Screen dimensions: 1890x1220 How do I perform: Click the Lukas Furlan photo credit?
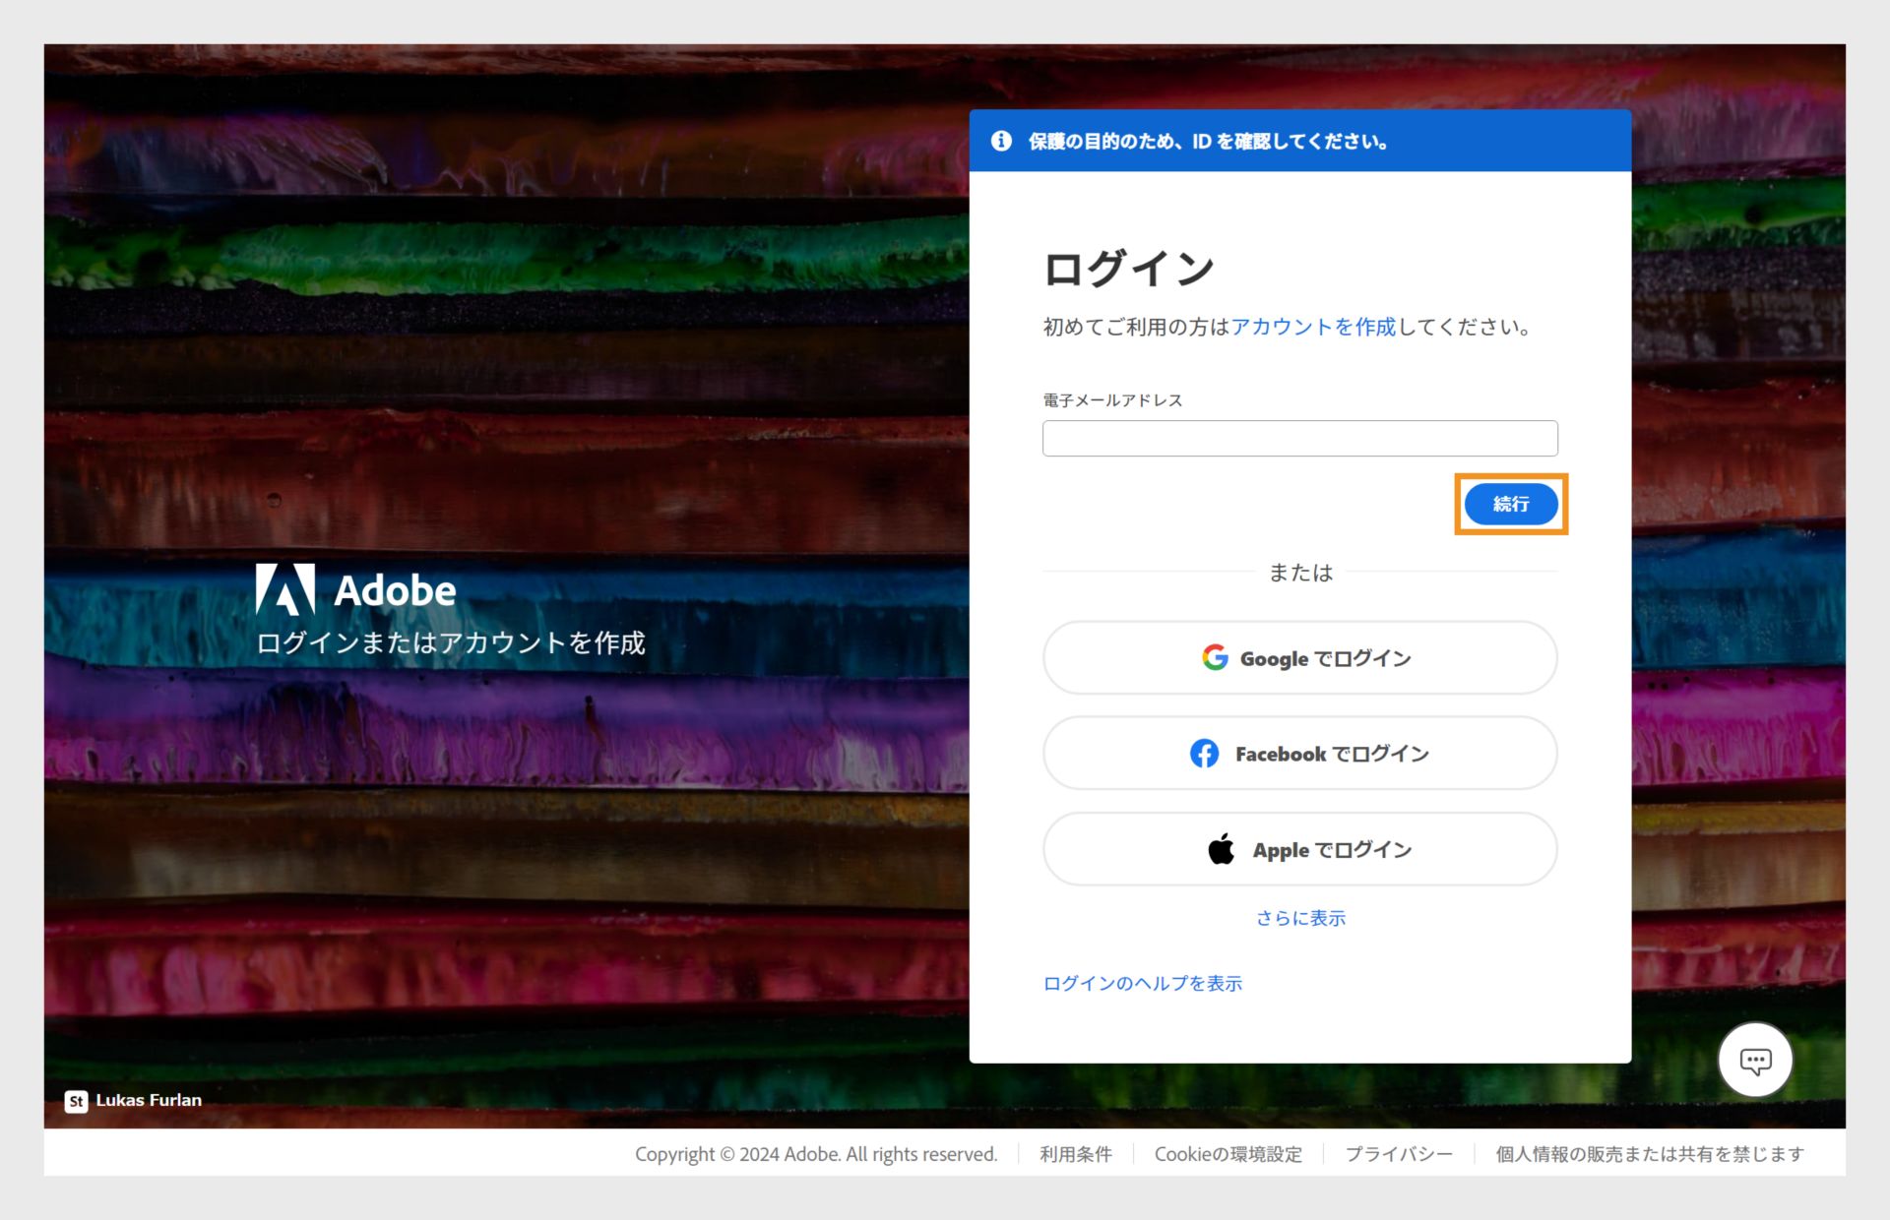[x=149, y=1100]
